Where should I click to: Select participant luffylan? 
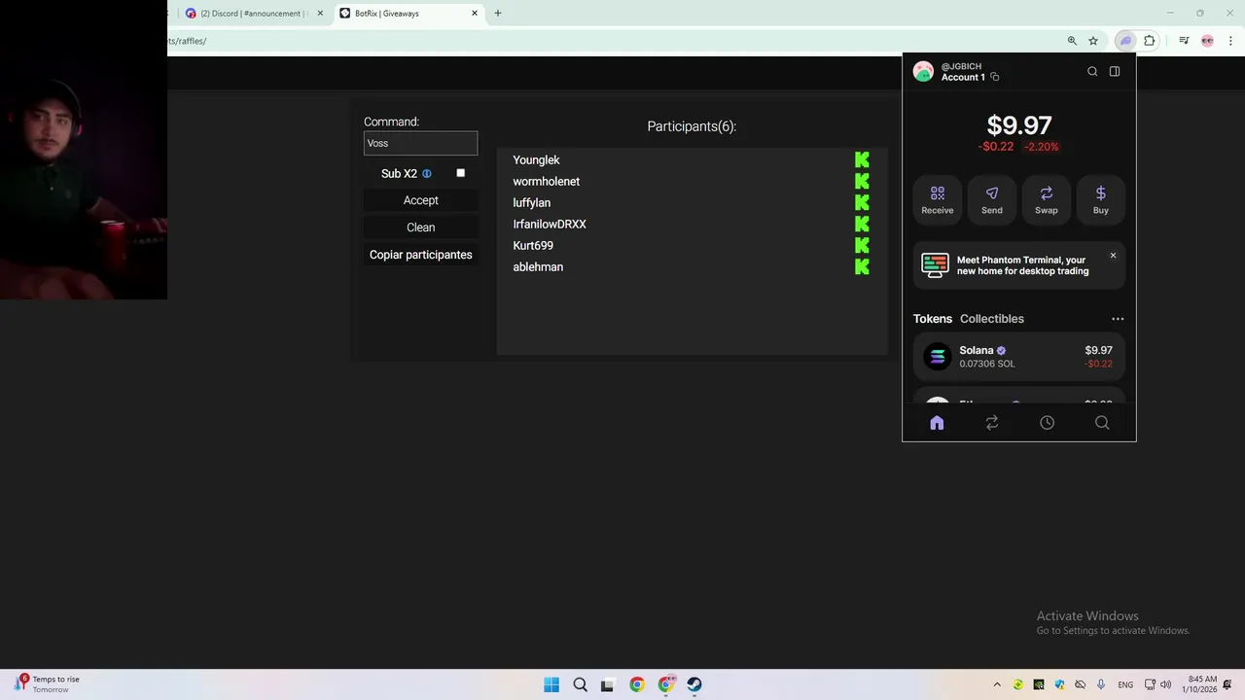[531, 202]
